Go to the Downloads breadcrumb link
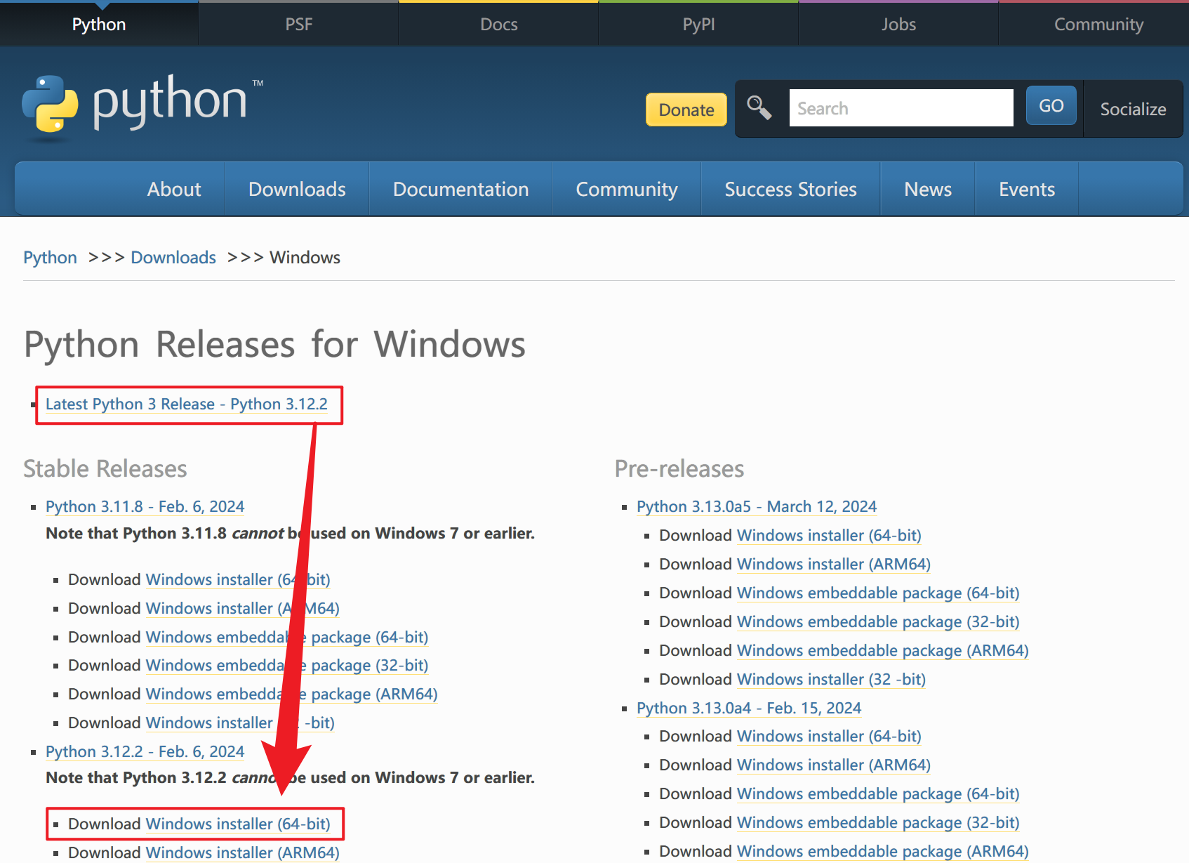The width and height of the screenshot is (1189, 863). 173,258
